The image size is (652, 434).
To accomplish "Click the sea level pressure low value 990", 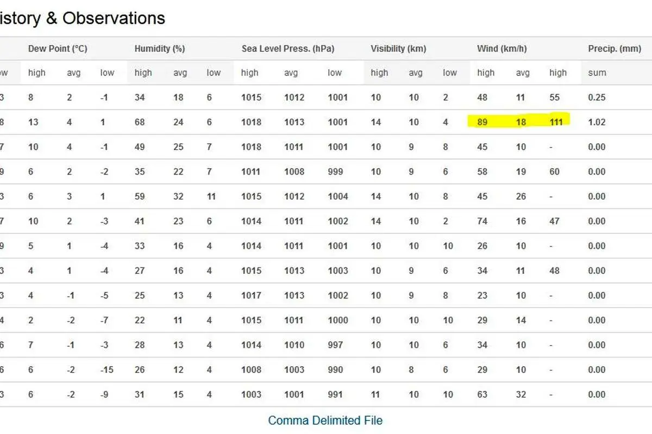I will (335, 369).
